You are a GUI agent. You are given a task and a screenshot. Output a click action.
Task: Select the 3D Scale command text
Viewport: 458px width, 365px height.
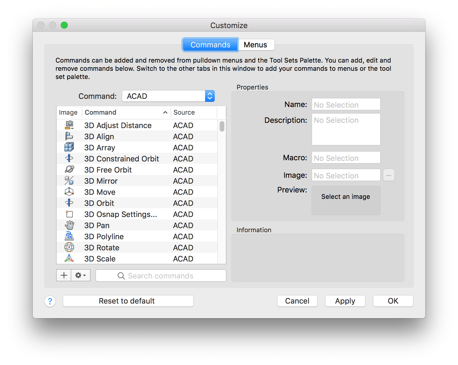coord(100,259)
